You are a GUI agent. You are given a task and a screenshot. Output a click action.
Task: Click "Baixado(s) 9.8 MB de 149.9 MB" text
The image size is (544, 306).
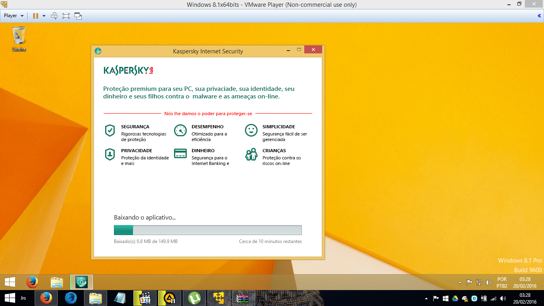tap(146, 241)
